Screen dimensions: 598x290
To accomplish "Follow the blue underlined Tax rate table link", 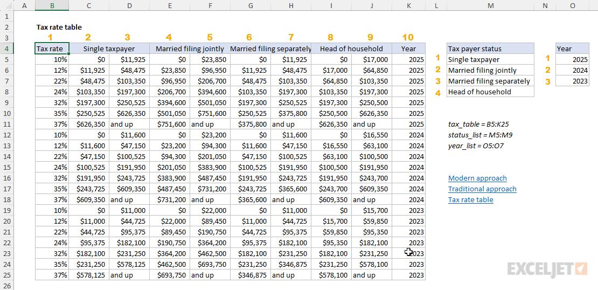I will [x=471, y=199].
